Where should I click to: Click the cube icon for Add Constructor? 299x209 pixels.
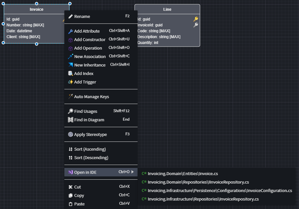point(70,40)
